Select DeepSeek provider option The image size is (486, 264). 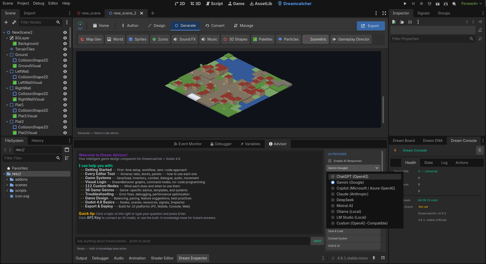point(365,200)
